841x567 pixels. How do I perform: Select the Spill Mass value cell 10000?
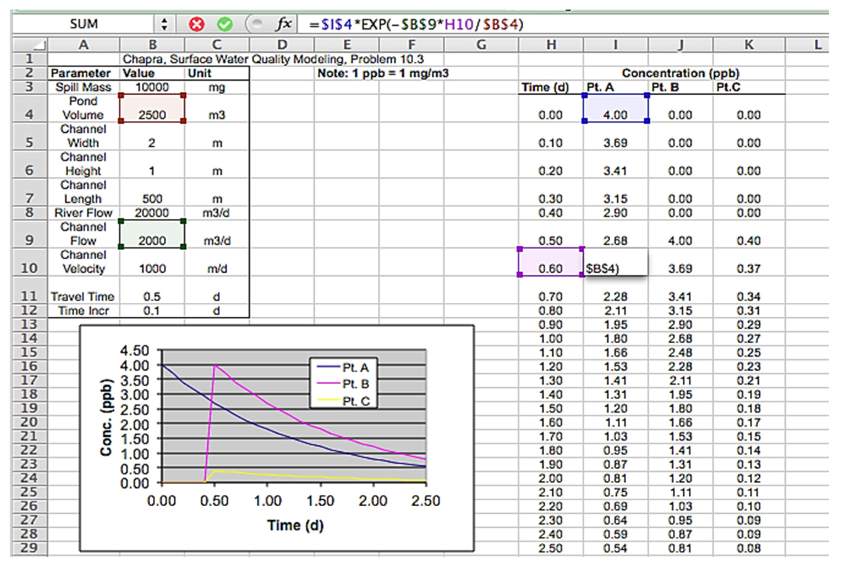coord(152,87)
